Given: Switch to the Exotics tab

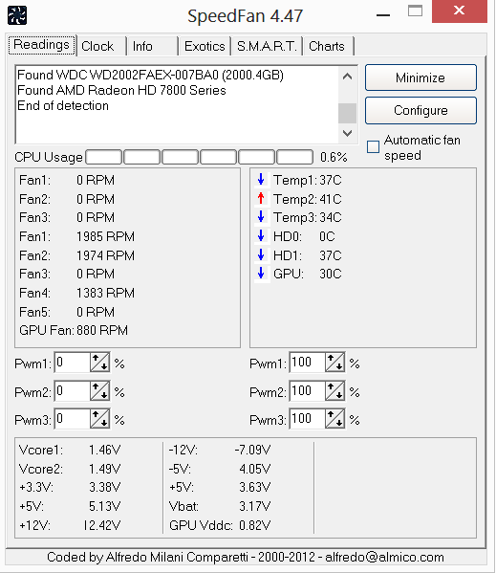Looking at the screenshot, I should (205, 46).
